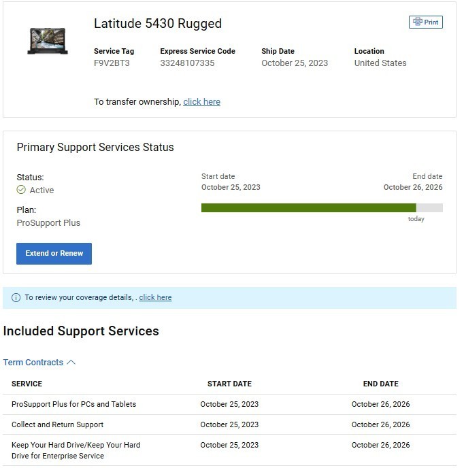Click the Print button
Screen dimensions: 464x468
(x=425, y=22)
